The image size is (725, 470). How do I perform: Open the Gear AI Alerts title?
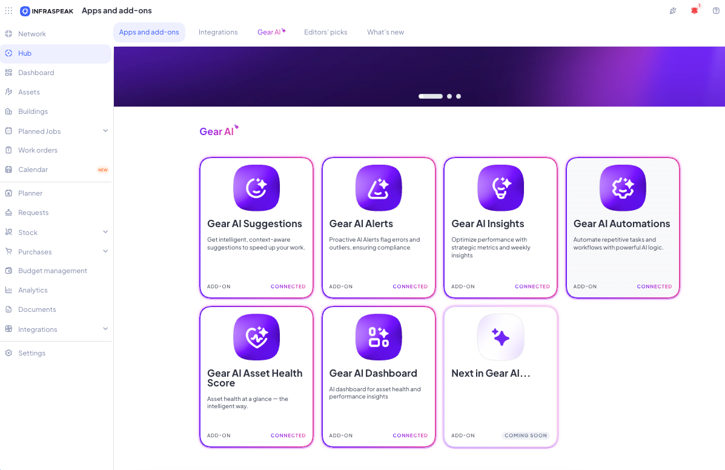pyautogui.click(x=361, y=223)
